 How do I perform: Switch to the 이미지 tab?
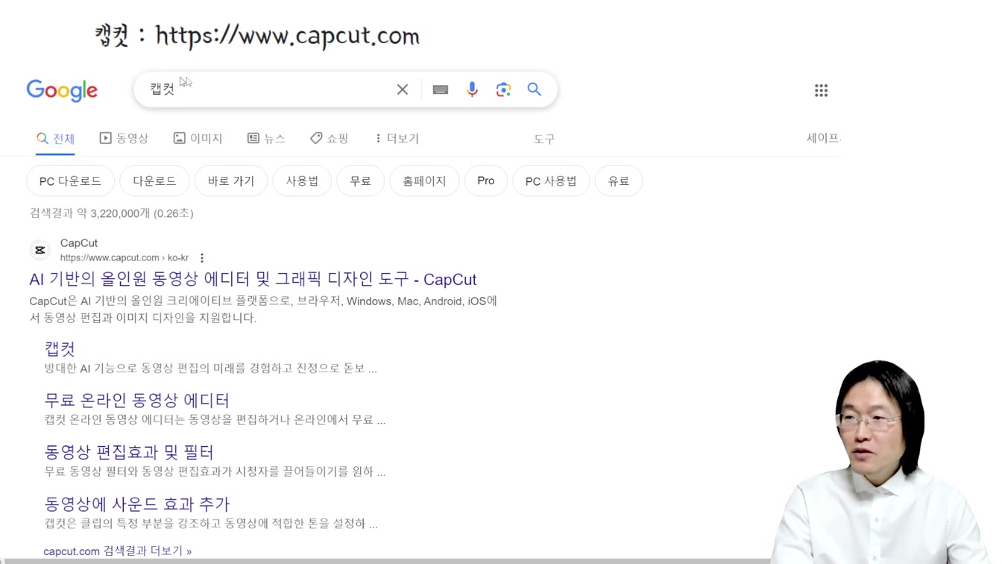tap(198, 139)
